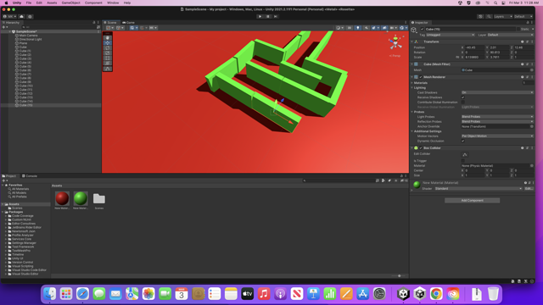Select Cube (10) in the Hierarchy
The image size is (543, 305).
pos(25,86)
